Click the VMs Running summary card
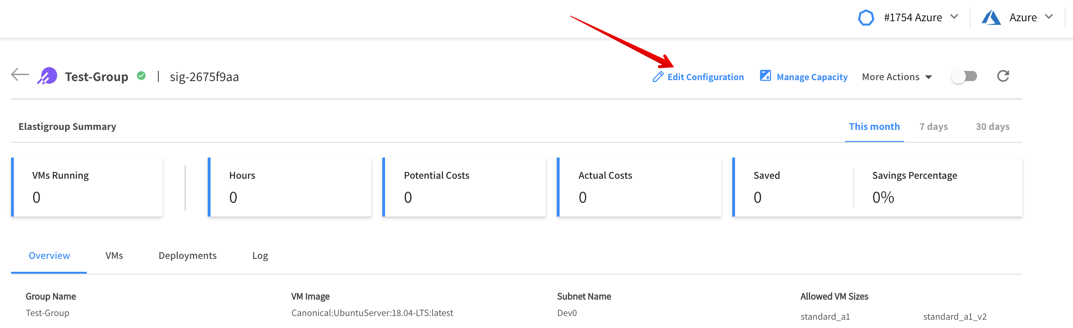 pos(87,187)
